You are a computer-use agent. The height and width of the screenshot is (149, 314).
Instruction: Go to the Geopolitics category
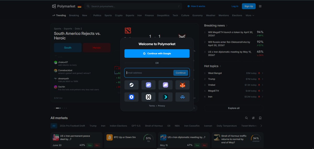tap(163, 15)
